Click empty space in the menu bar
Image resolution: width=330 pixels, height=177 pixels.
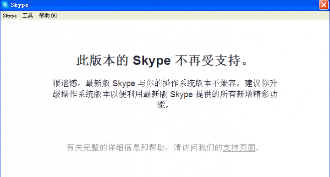(x=189, y=16)
